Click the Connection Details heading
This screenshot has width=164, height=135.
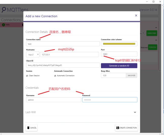[37, 32]
